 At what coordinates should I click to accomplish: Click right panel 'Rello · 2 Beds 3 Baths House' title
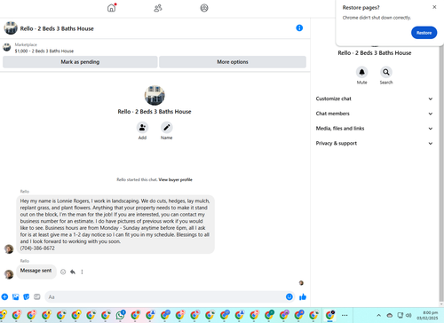(x=375, y=53)
